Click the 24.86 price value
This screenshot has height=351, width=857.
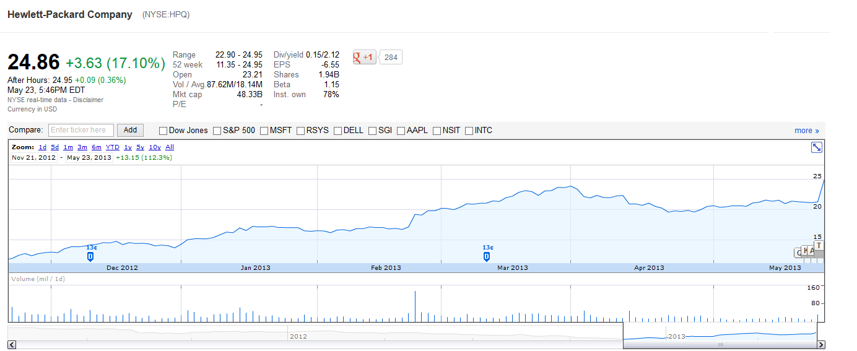click(33, 63)
